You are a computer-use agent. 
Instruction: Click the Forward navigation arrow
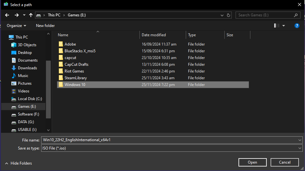pos(16,15)
